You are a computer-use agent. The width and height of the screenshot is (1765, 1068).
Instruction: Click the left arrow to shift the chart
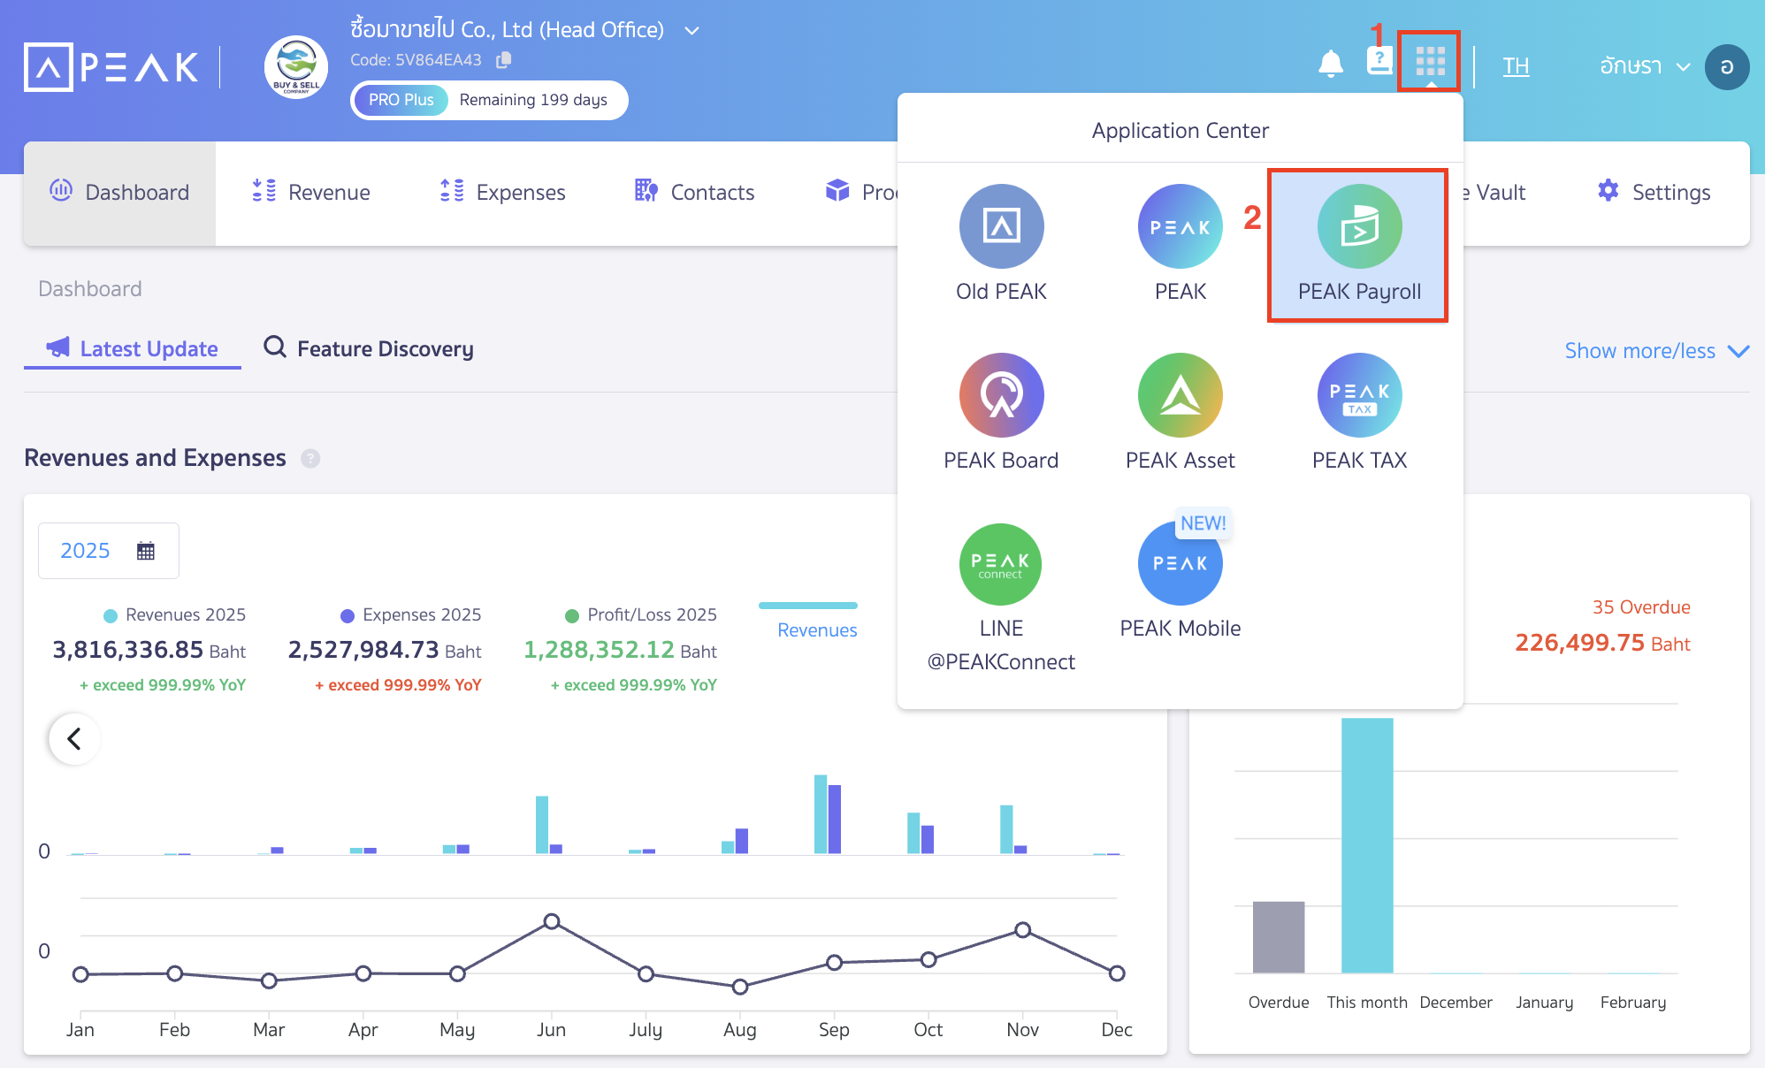click(x=74, y=739)
